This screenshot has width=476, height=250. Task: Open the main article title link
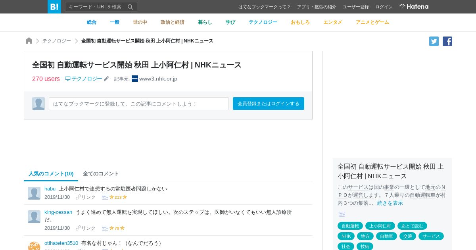click(137, 65)
